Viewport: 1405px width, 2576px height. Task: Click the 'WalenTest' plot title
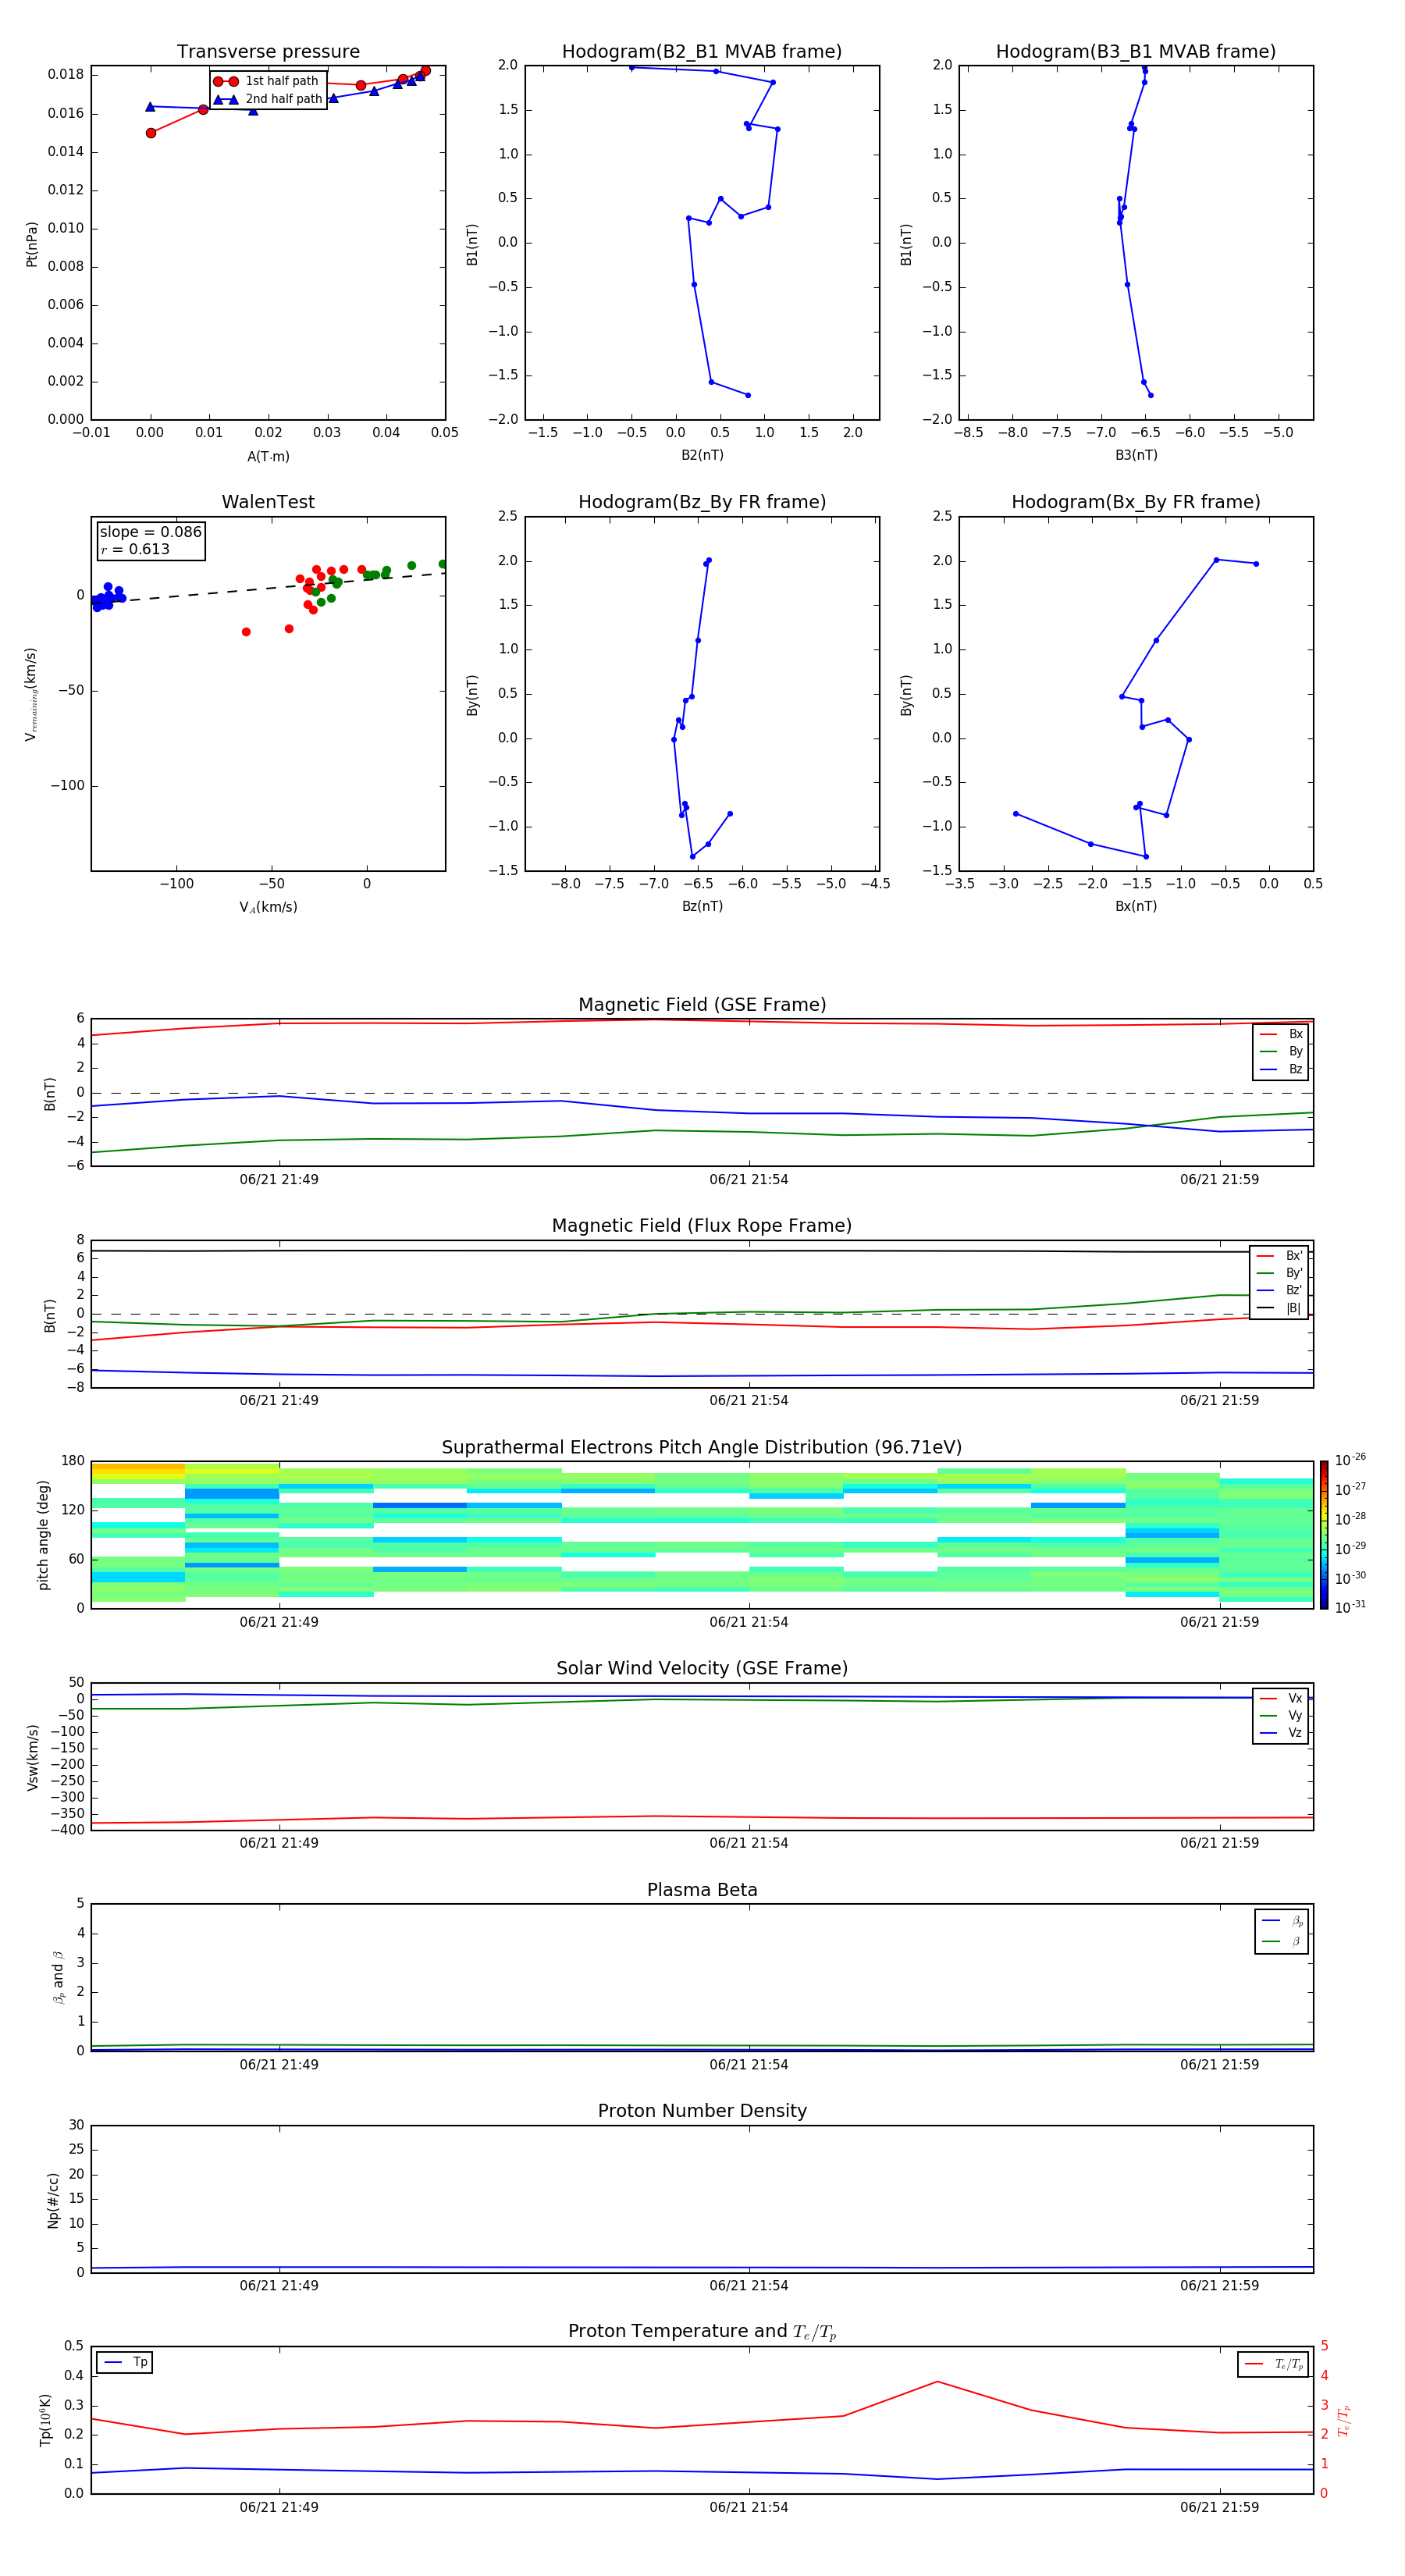pyautogui.click(x=268, y=502)
